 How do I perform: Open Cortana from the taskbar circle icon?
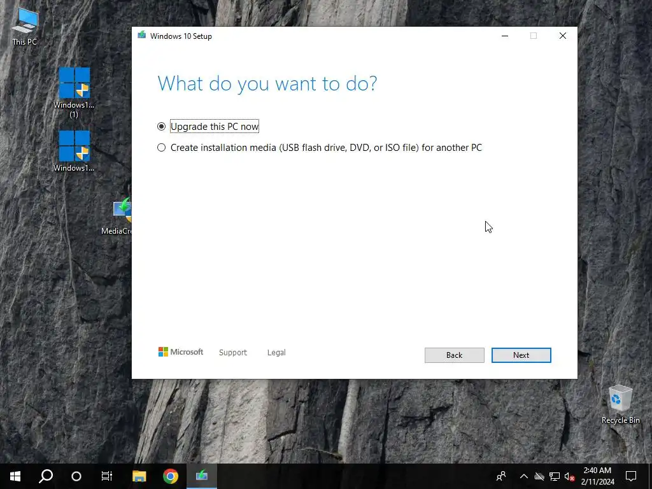(76, 476)
